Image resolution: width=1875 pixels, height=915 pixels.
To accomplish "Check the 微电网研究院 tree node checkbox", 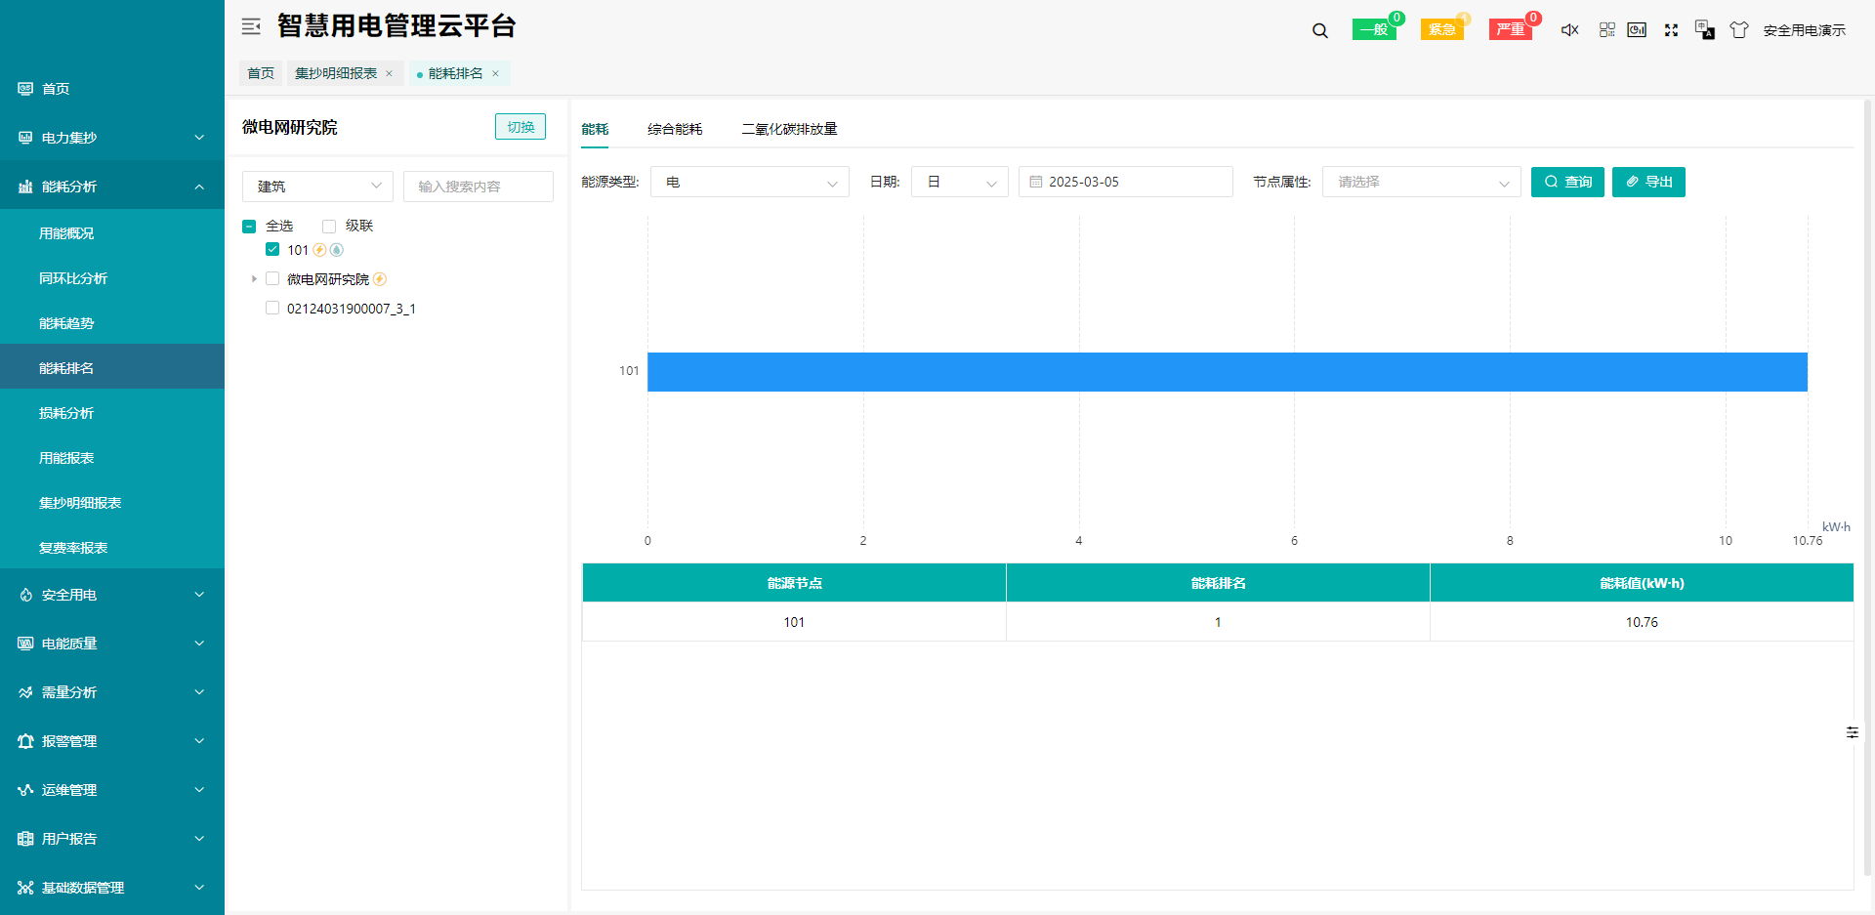I will pyautogui.click(x=272, y=279).
